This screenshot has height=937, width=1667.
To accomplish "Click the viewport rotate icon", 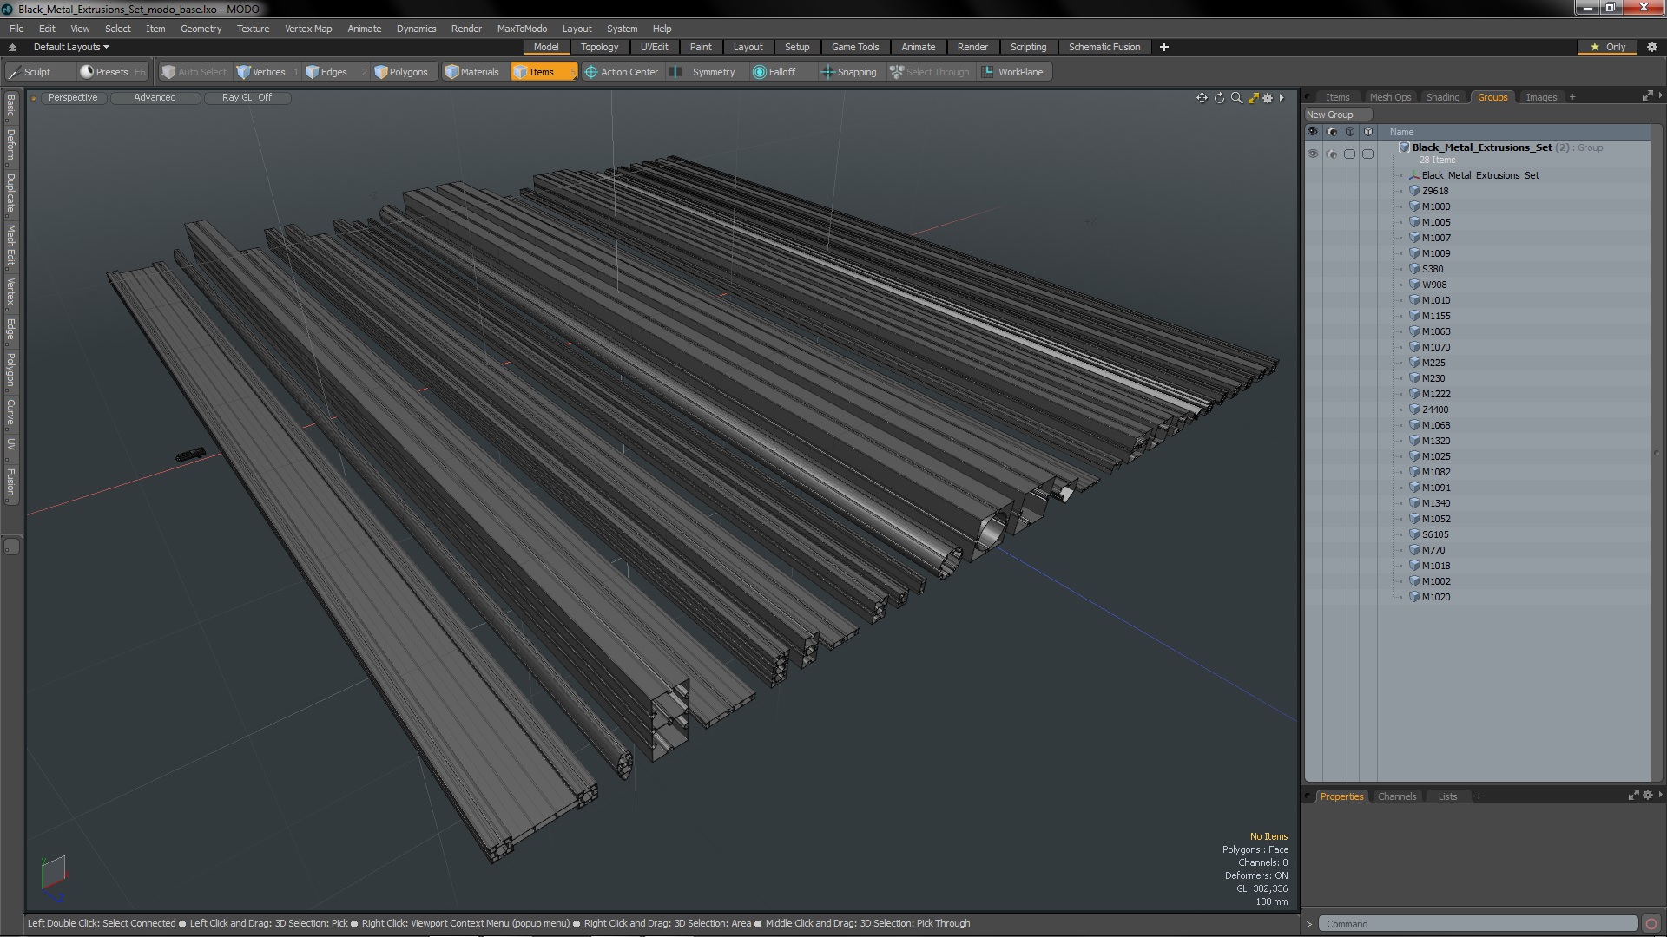I will click(x=1219, y=98).
